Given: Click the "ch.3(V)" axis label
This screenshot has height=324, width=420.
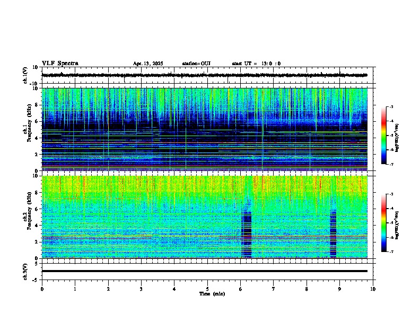Looking at the screenshot, I should pos(25,272).
